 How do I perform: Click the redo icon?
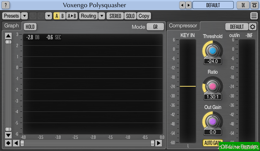coord(41,16)
